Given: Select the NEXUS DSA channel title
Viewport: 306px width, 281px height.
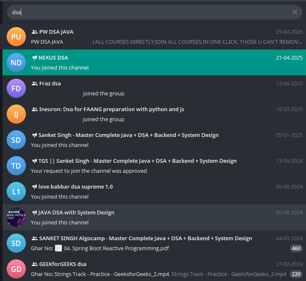Looking at the screenshot, I should click(53, 58).
